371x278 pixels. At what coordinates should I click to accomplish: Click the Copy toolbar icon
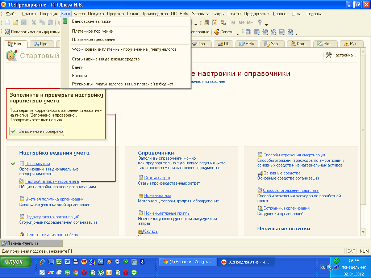(x=42, y=22)
